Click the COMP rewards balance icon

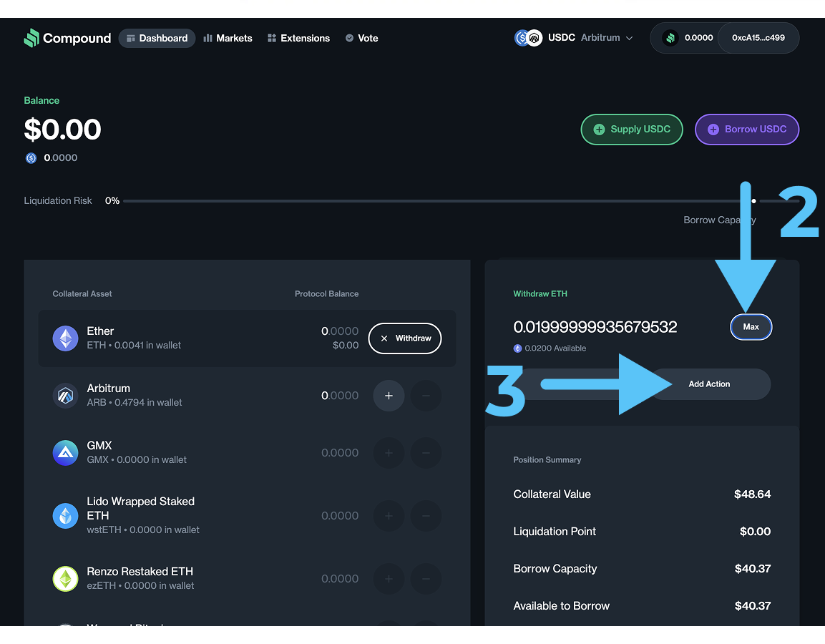pos(670,38)
